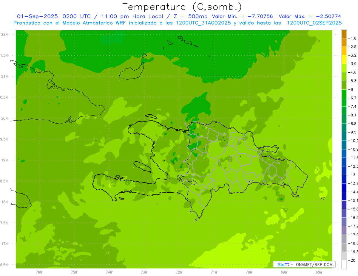The height and width of the screenshot is (276, 358).
Task: Click the "0200 UTC" time text
Action: [77, 16]
